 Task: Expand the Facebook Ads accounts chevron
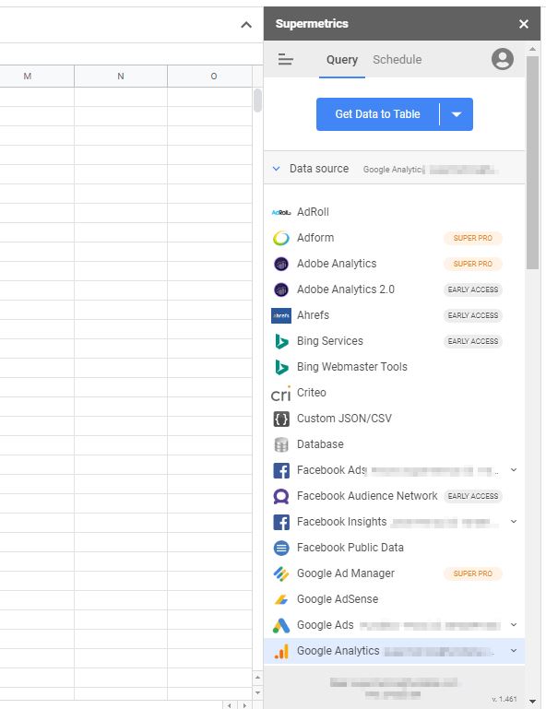point(514,470)
